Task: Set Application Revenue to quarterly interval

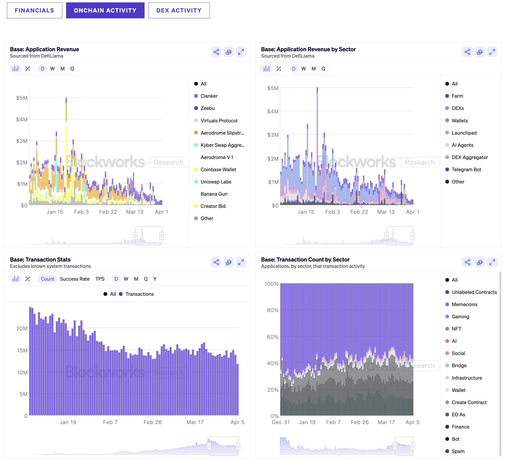Action: tap(72, 69)
